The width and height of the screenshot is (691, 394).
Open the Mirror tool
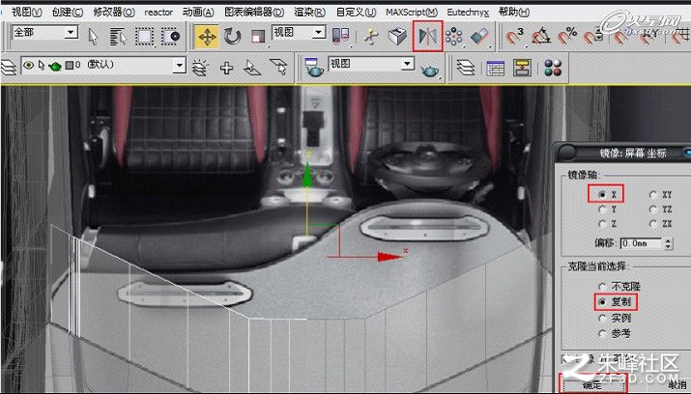coord(427,36)
